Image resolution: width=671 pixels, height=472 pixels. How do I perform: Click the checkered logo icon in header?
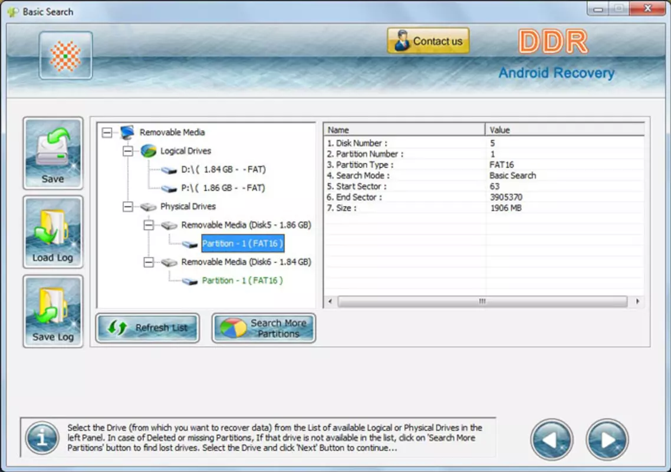coord(65,55)
